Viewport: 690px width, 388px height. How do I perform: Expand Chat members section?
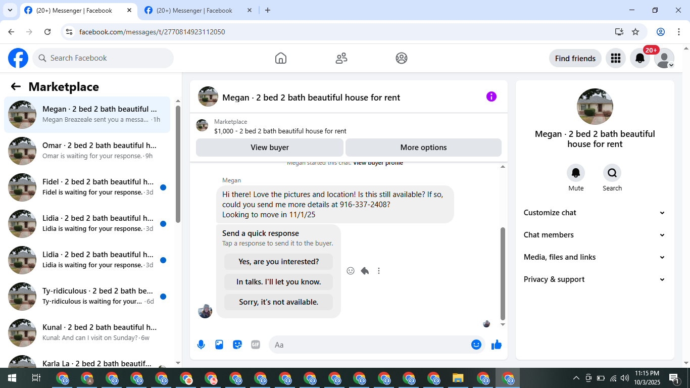595,235
